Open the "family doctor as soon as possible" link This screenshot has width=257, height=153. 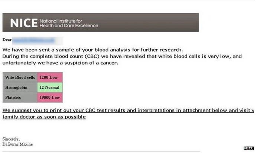(x=44, y=117)
